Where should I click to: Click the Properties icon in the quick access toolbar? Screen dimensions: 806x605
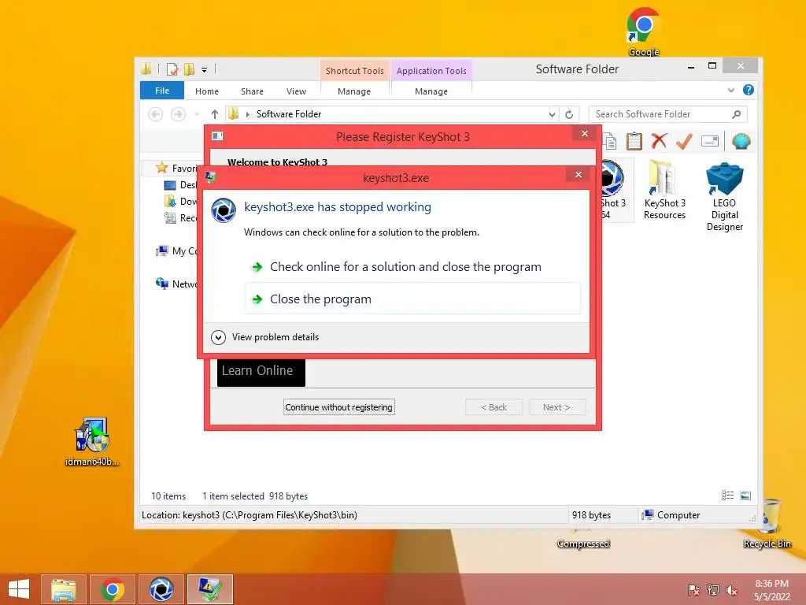172,69
